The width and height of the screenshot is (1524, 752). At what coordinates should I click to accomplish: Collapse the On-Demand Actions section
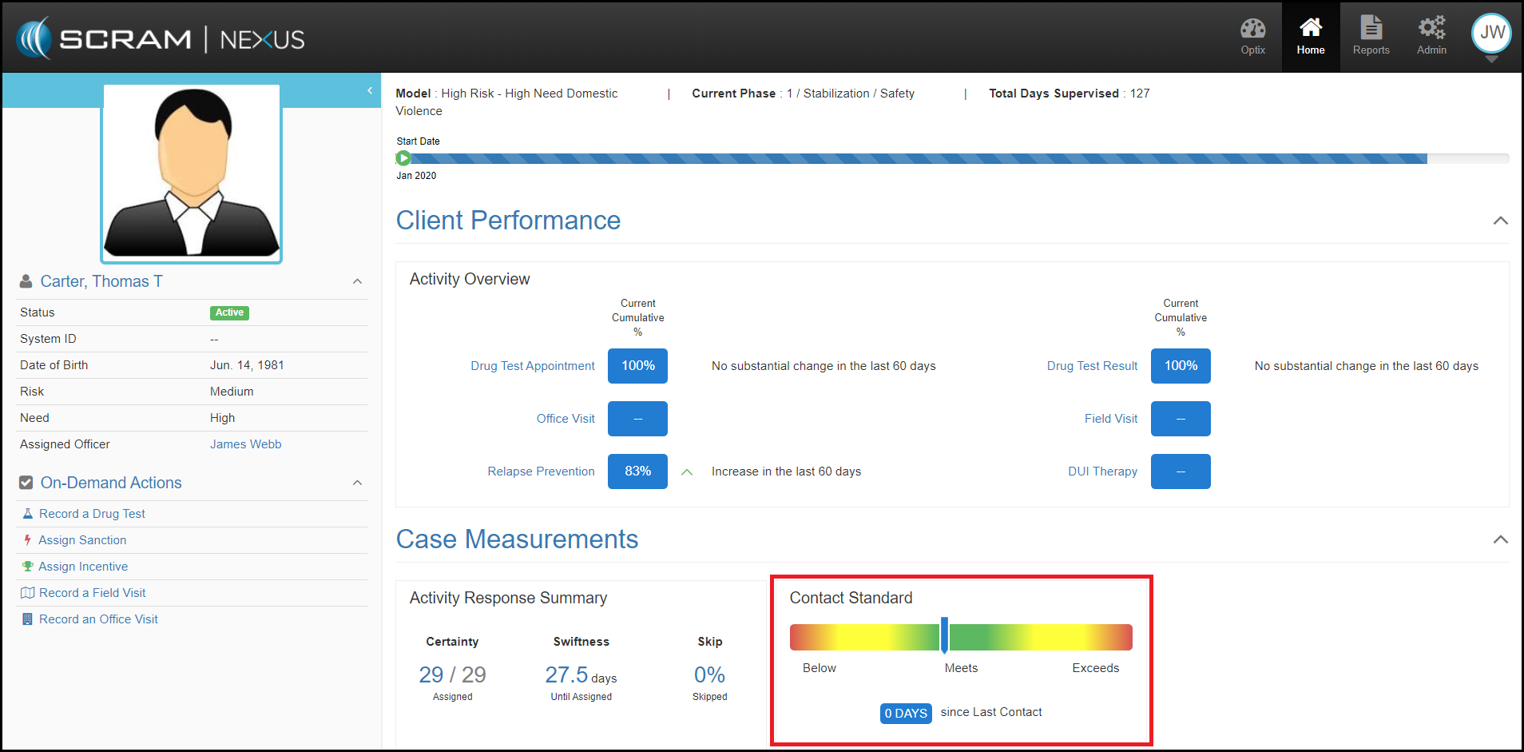click(357, 483)
